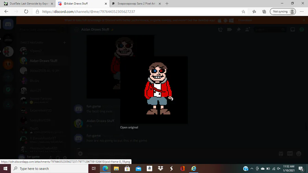
Task: Add this page to favorites star
Action: click(243, 12)
